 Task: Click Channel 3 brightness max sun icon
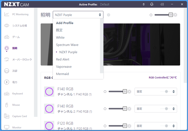pyautogui.click(x=129, y=126)
